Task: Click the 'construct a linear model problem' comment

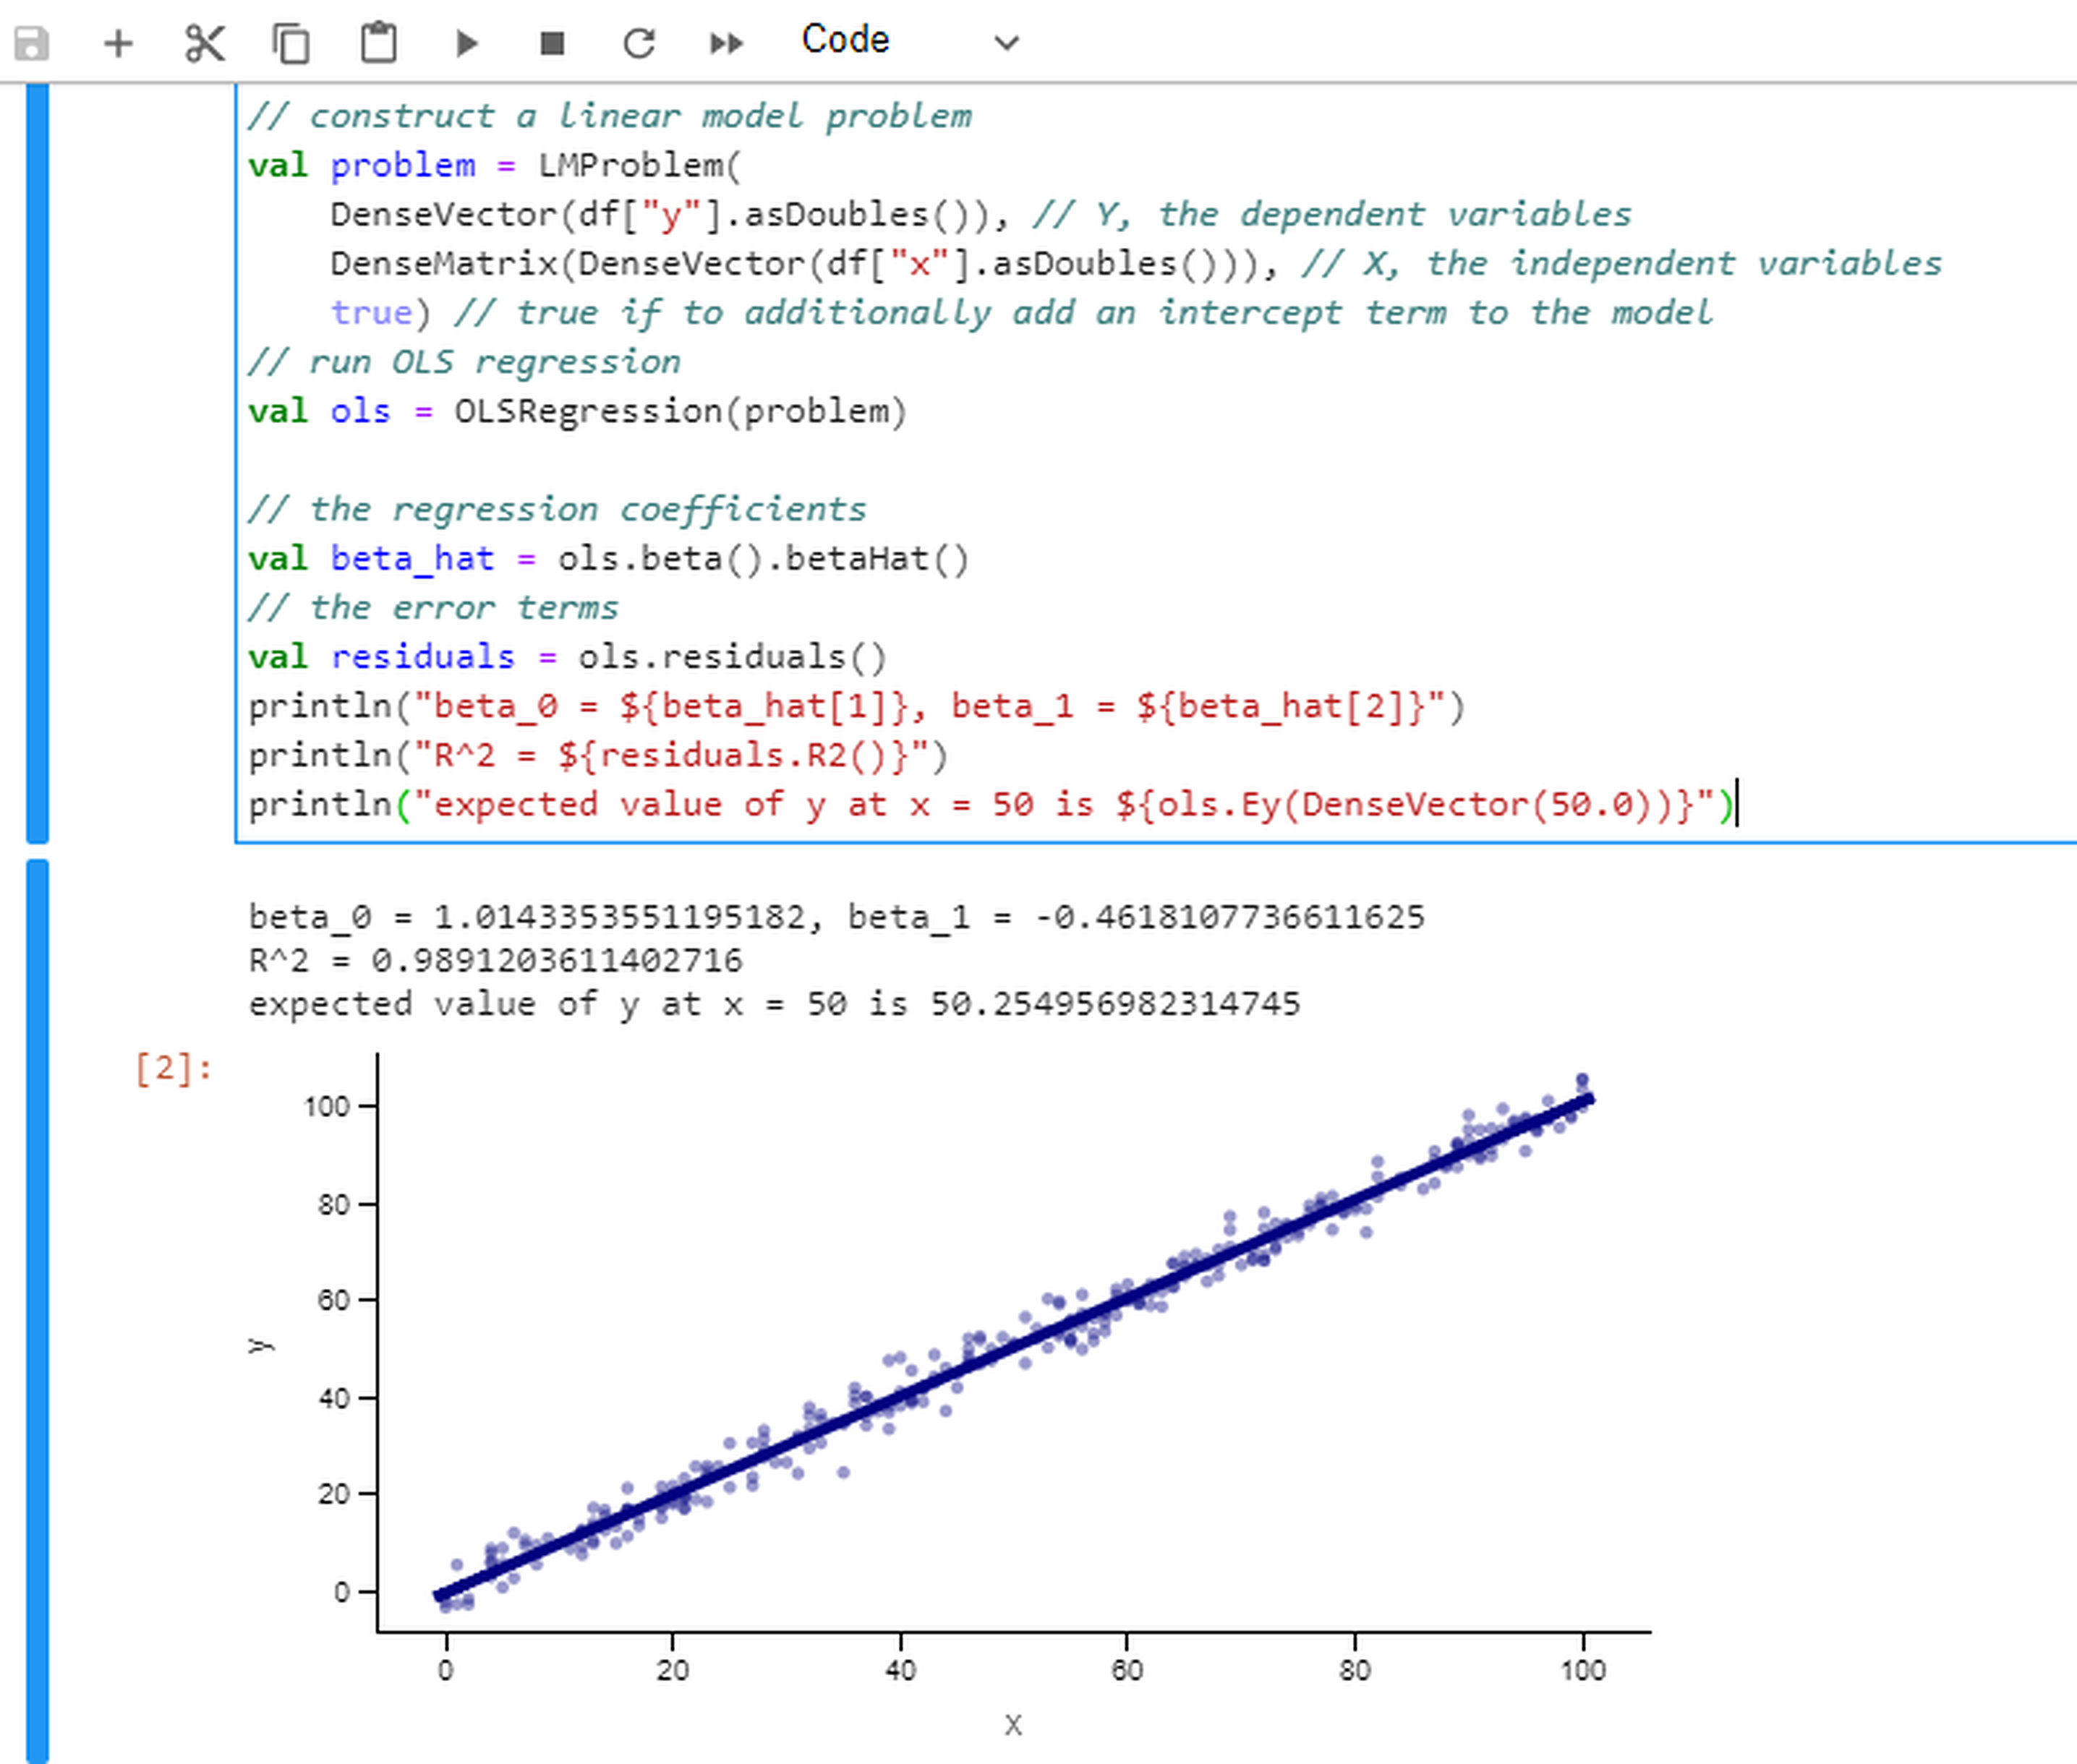Action: tap(610, 116)
